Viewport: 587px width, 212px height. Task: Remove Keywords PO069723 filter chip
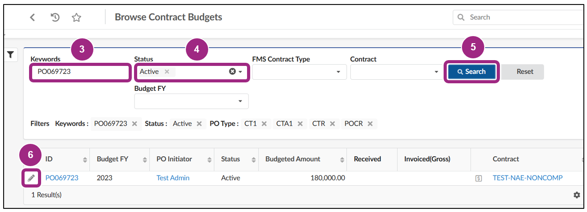click(x=134, y=124)
